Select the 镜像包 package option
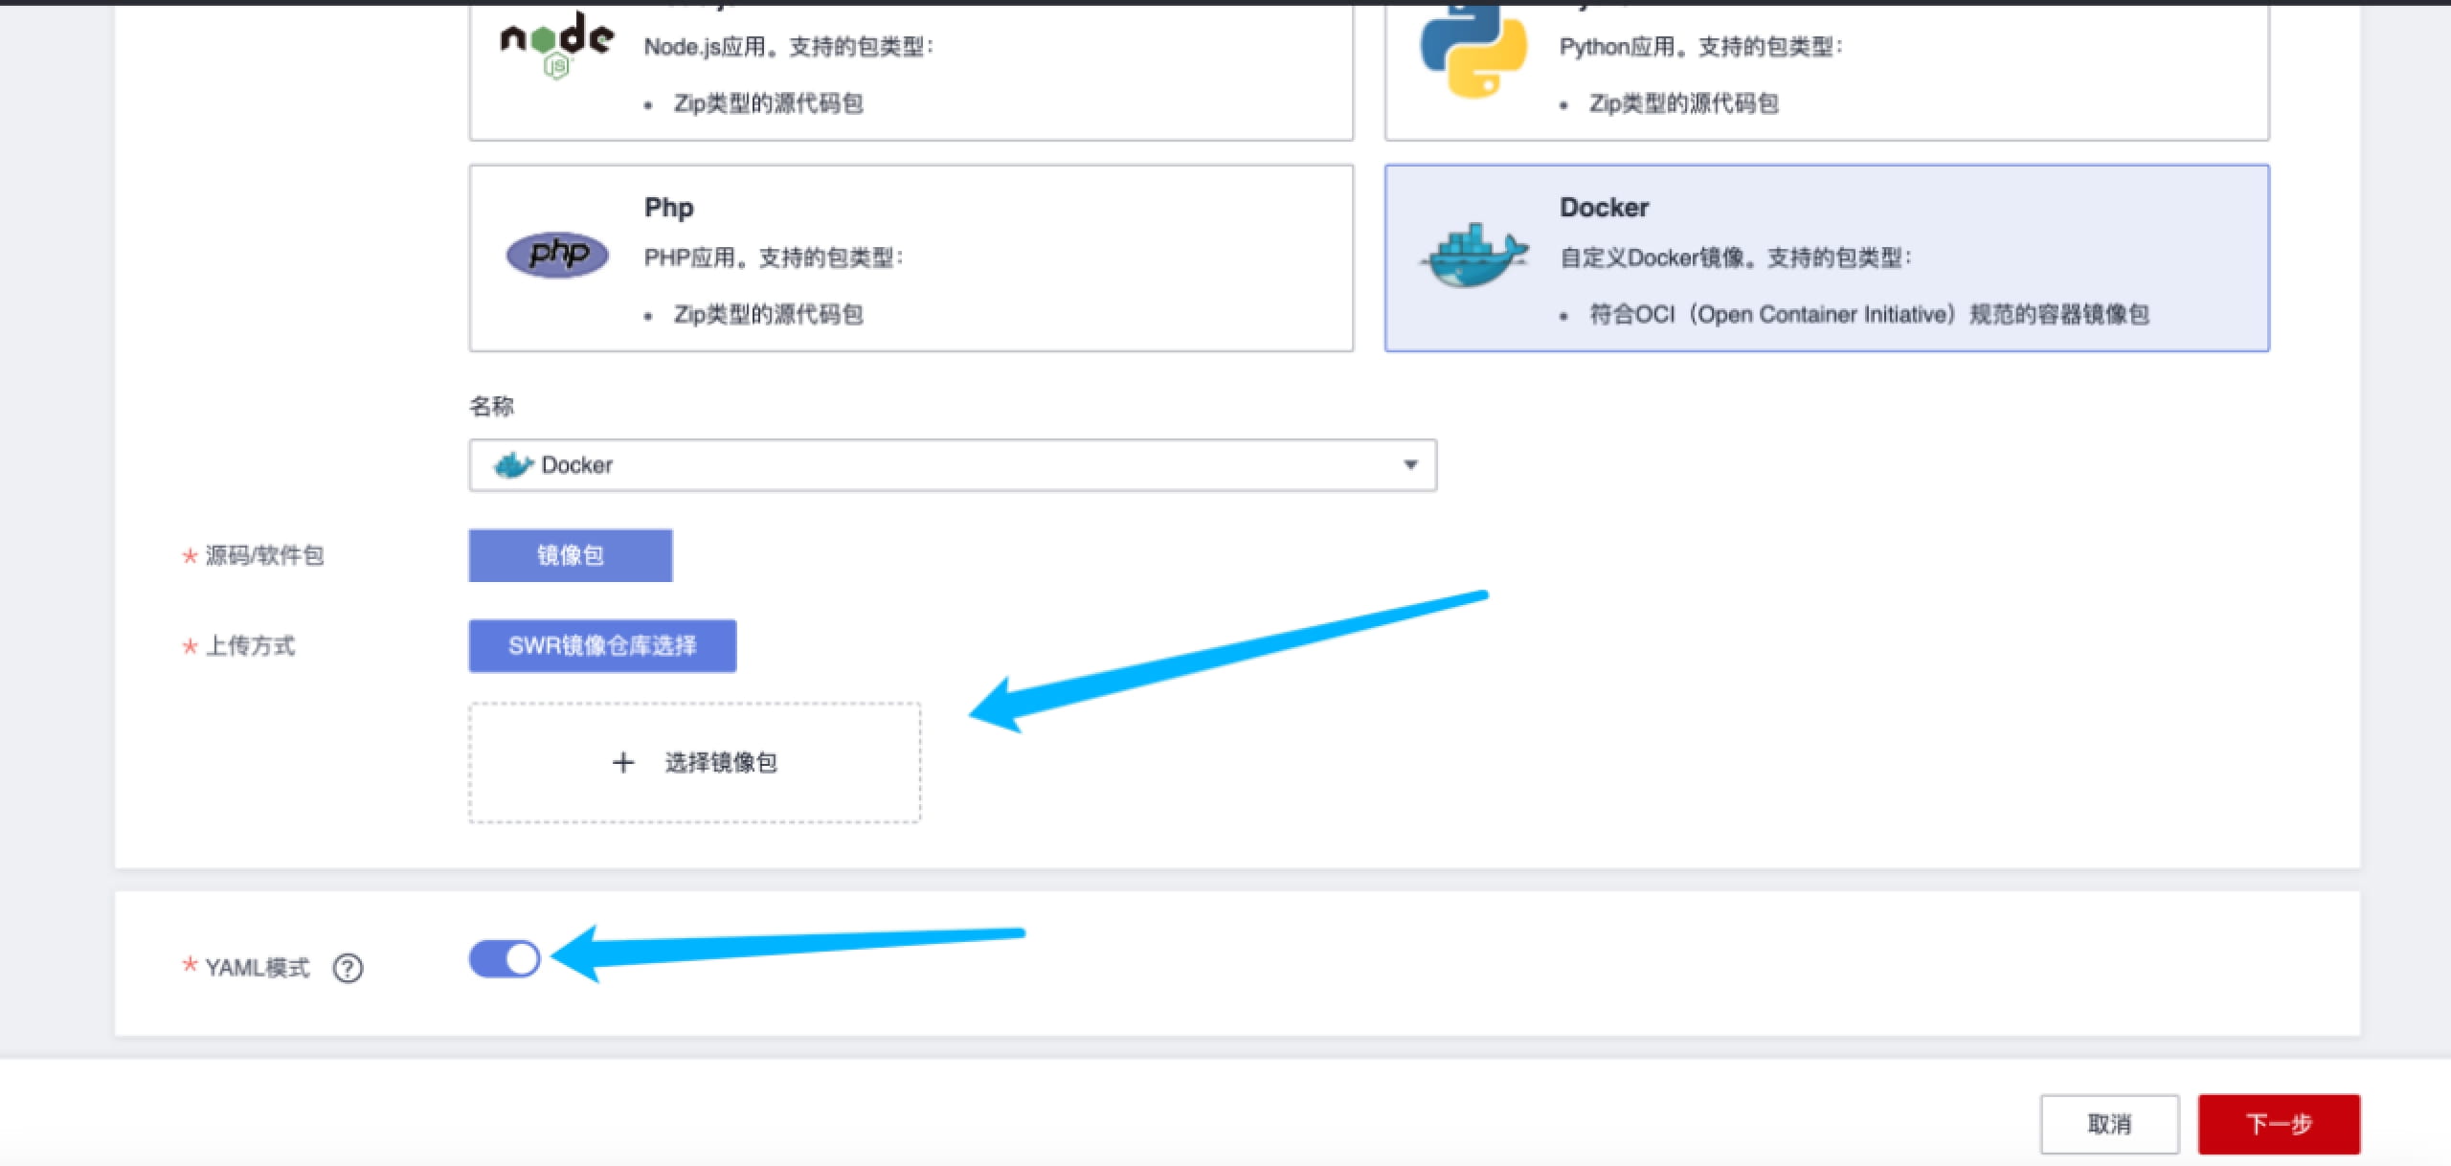This screenshot has height=1166, width=2451. click(571, 555)
